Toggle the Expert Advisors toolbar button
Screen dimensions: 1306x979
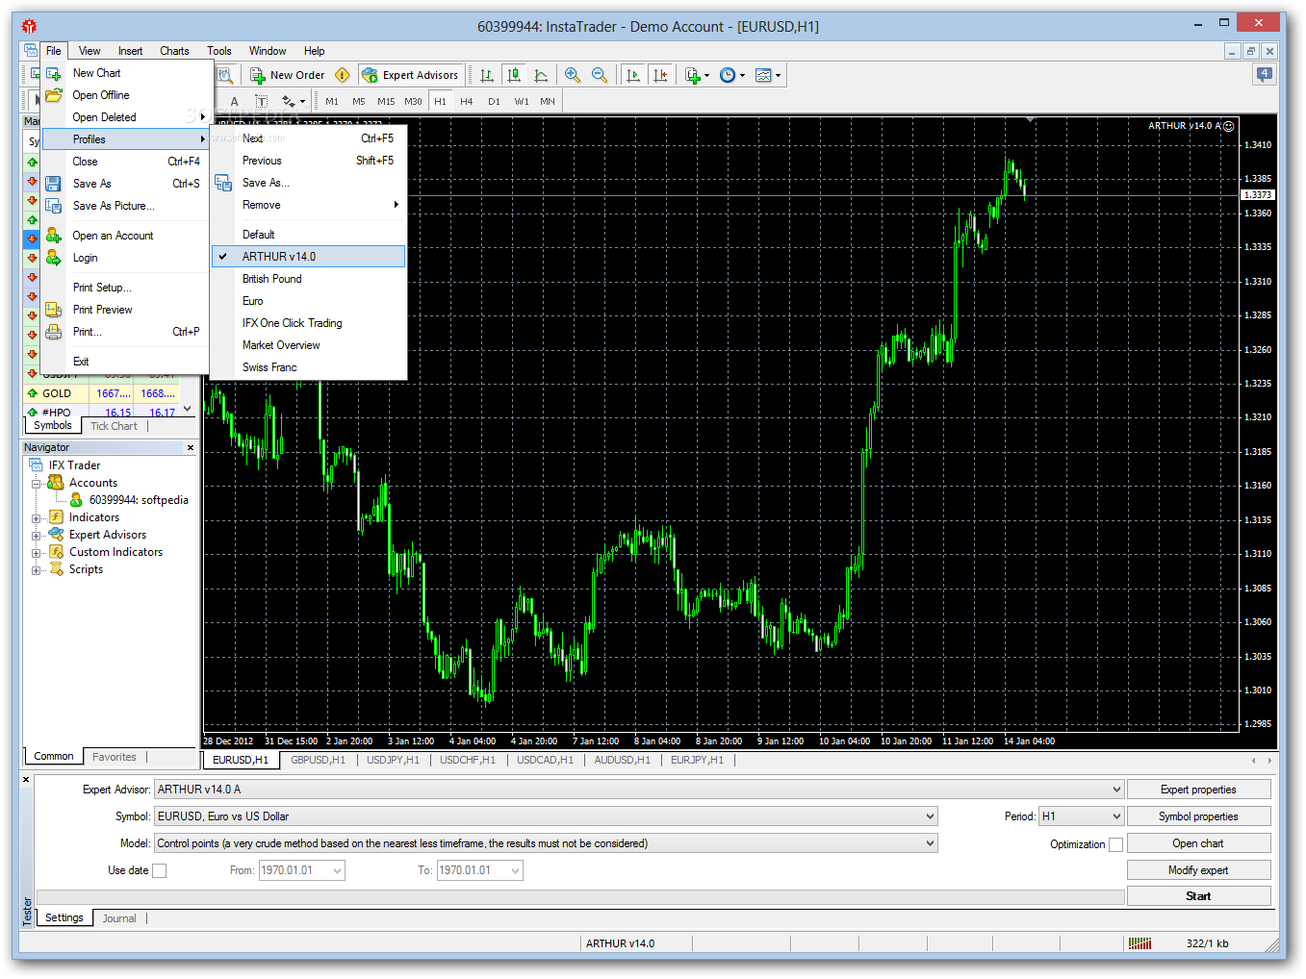[x=410, y=75]
